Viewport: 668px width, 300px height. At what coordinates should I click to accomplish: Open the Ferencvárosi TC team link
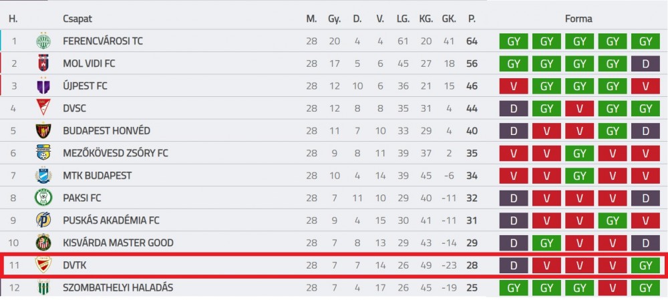(x=103, y=41)
